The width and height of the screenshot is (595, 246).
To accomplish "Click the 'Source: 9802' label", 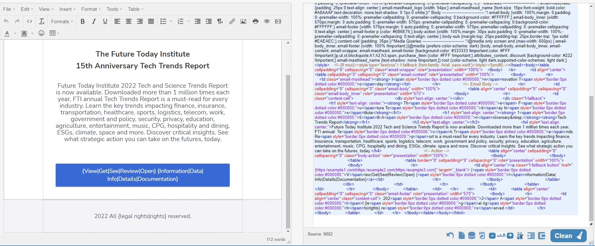I will click(320, 234).
